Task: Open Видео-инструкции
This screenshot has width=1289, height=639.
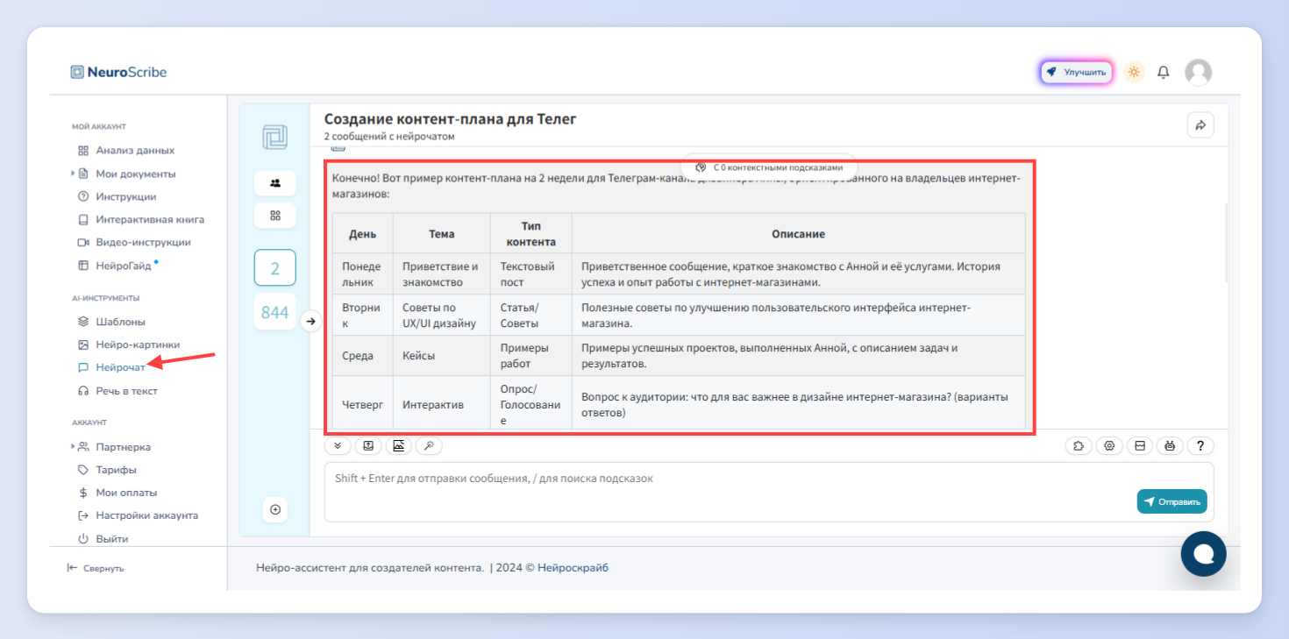Action: [143, 242]
